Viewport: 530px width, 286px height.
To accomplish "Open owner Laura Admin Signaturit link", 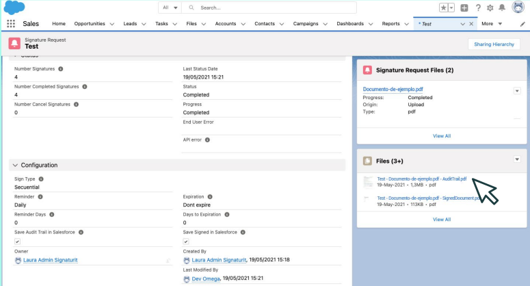I will [x=51, y=260].
